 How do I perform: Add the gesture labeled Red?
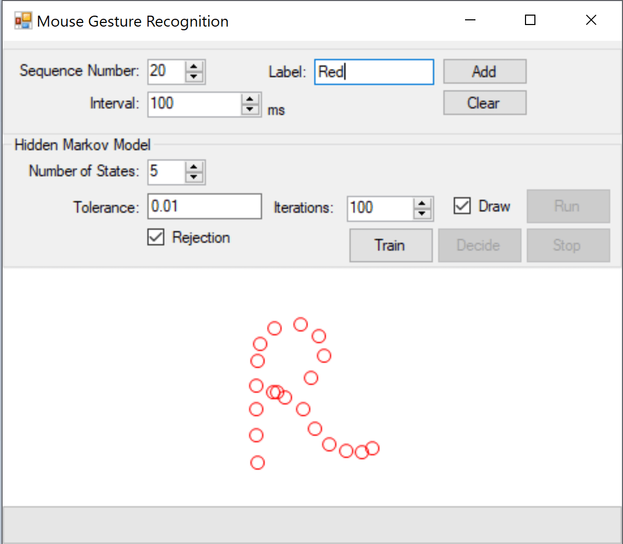pos(484,71)
